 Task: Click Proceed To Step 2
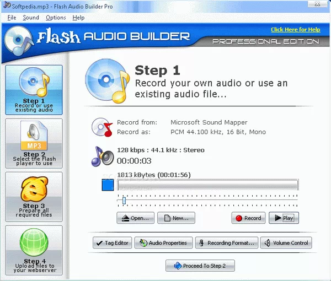coord(200,266)
